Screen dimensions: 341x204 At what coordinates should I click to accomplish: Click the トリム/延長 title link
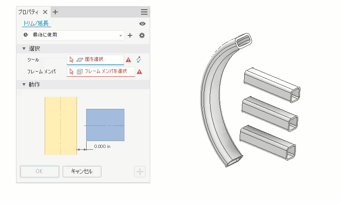point(36,23)
